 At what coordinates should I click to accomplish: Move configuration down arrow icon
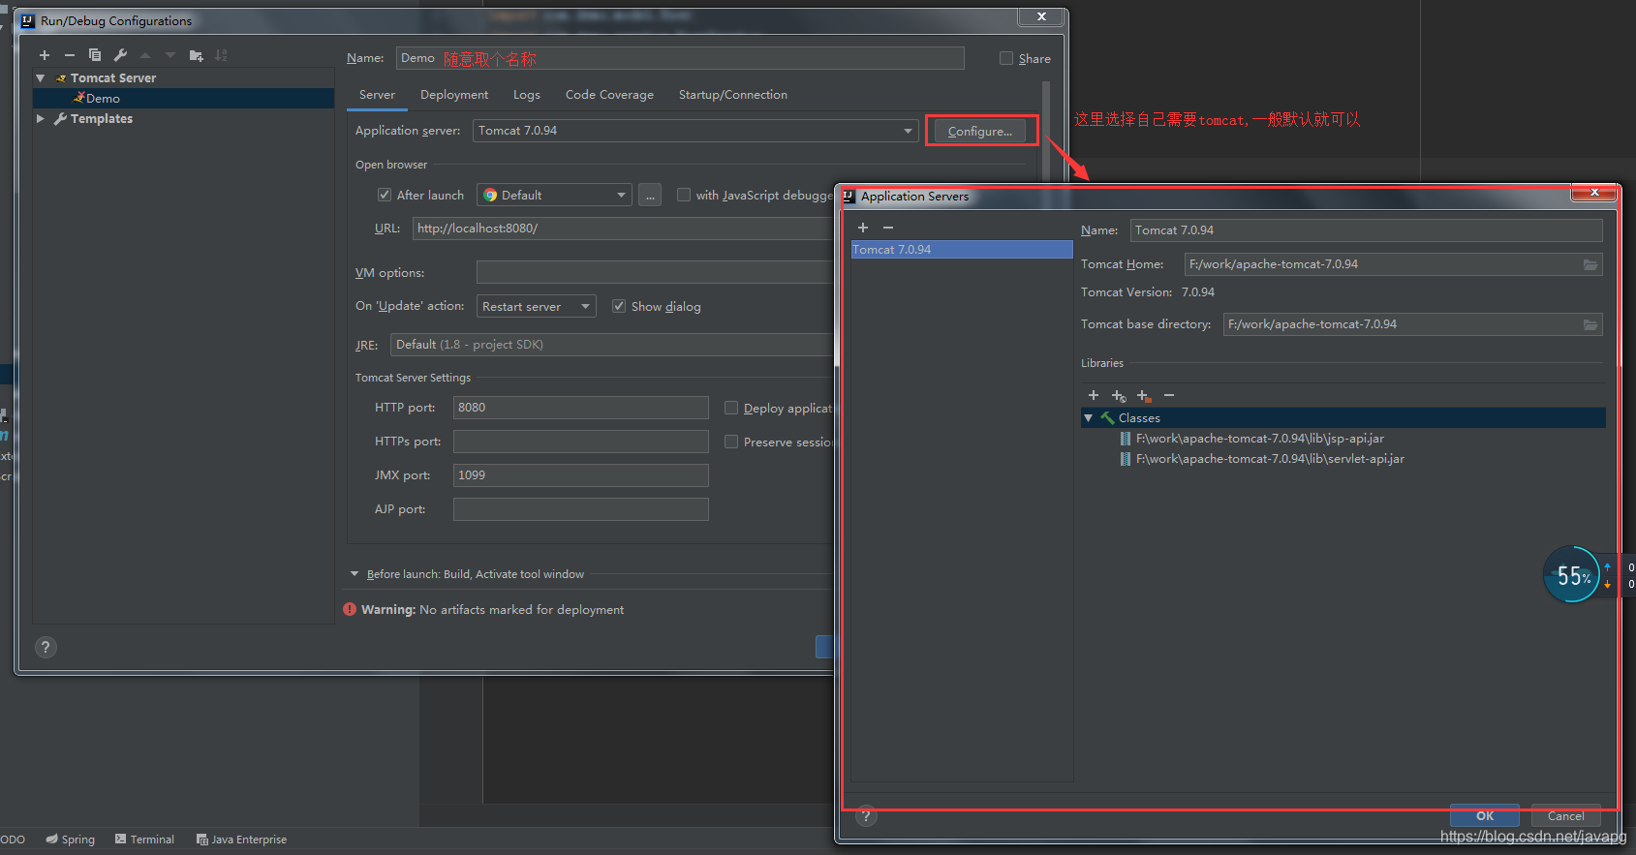coord(170,55)
